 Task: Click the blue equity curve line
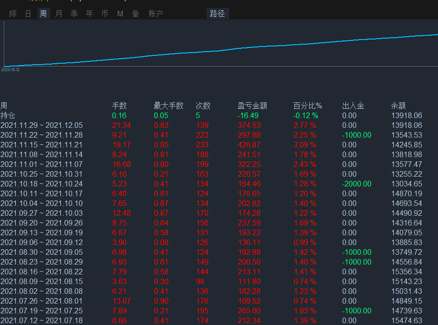(232, 48)
